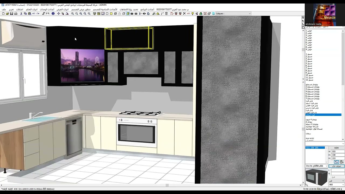Select the dimension measurement tool icon

point(48,13)
